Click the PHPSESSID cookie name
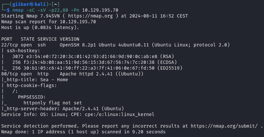The image size is (264, 137). (x=32, y=97)
